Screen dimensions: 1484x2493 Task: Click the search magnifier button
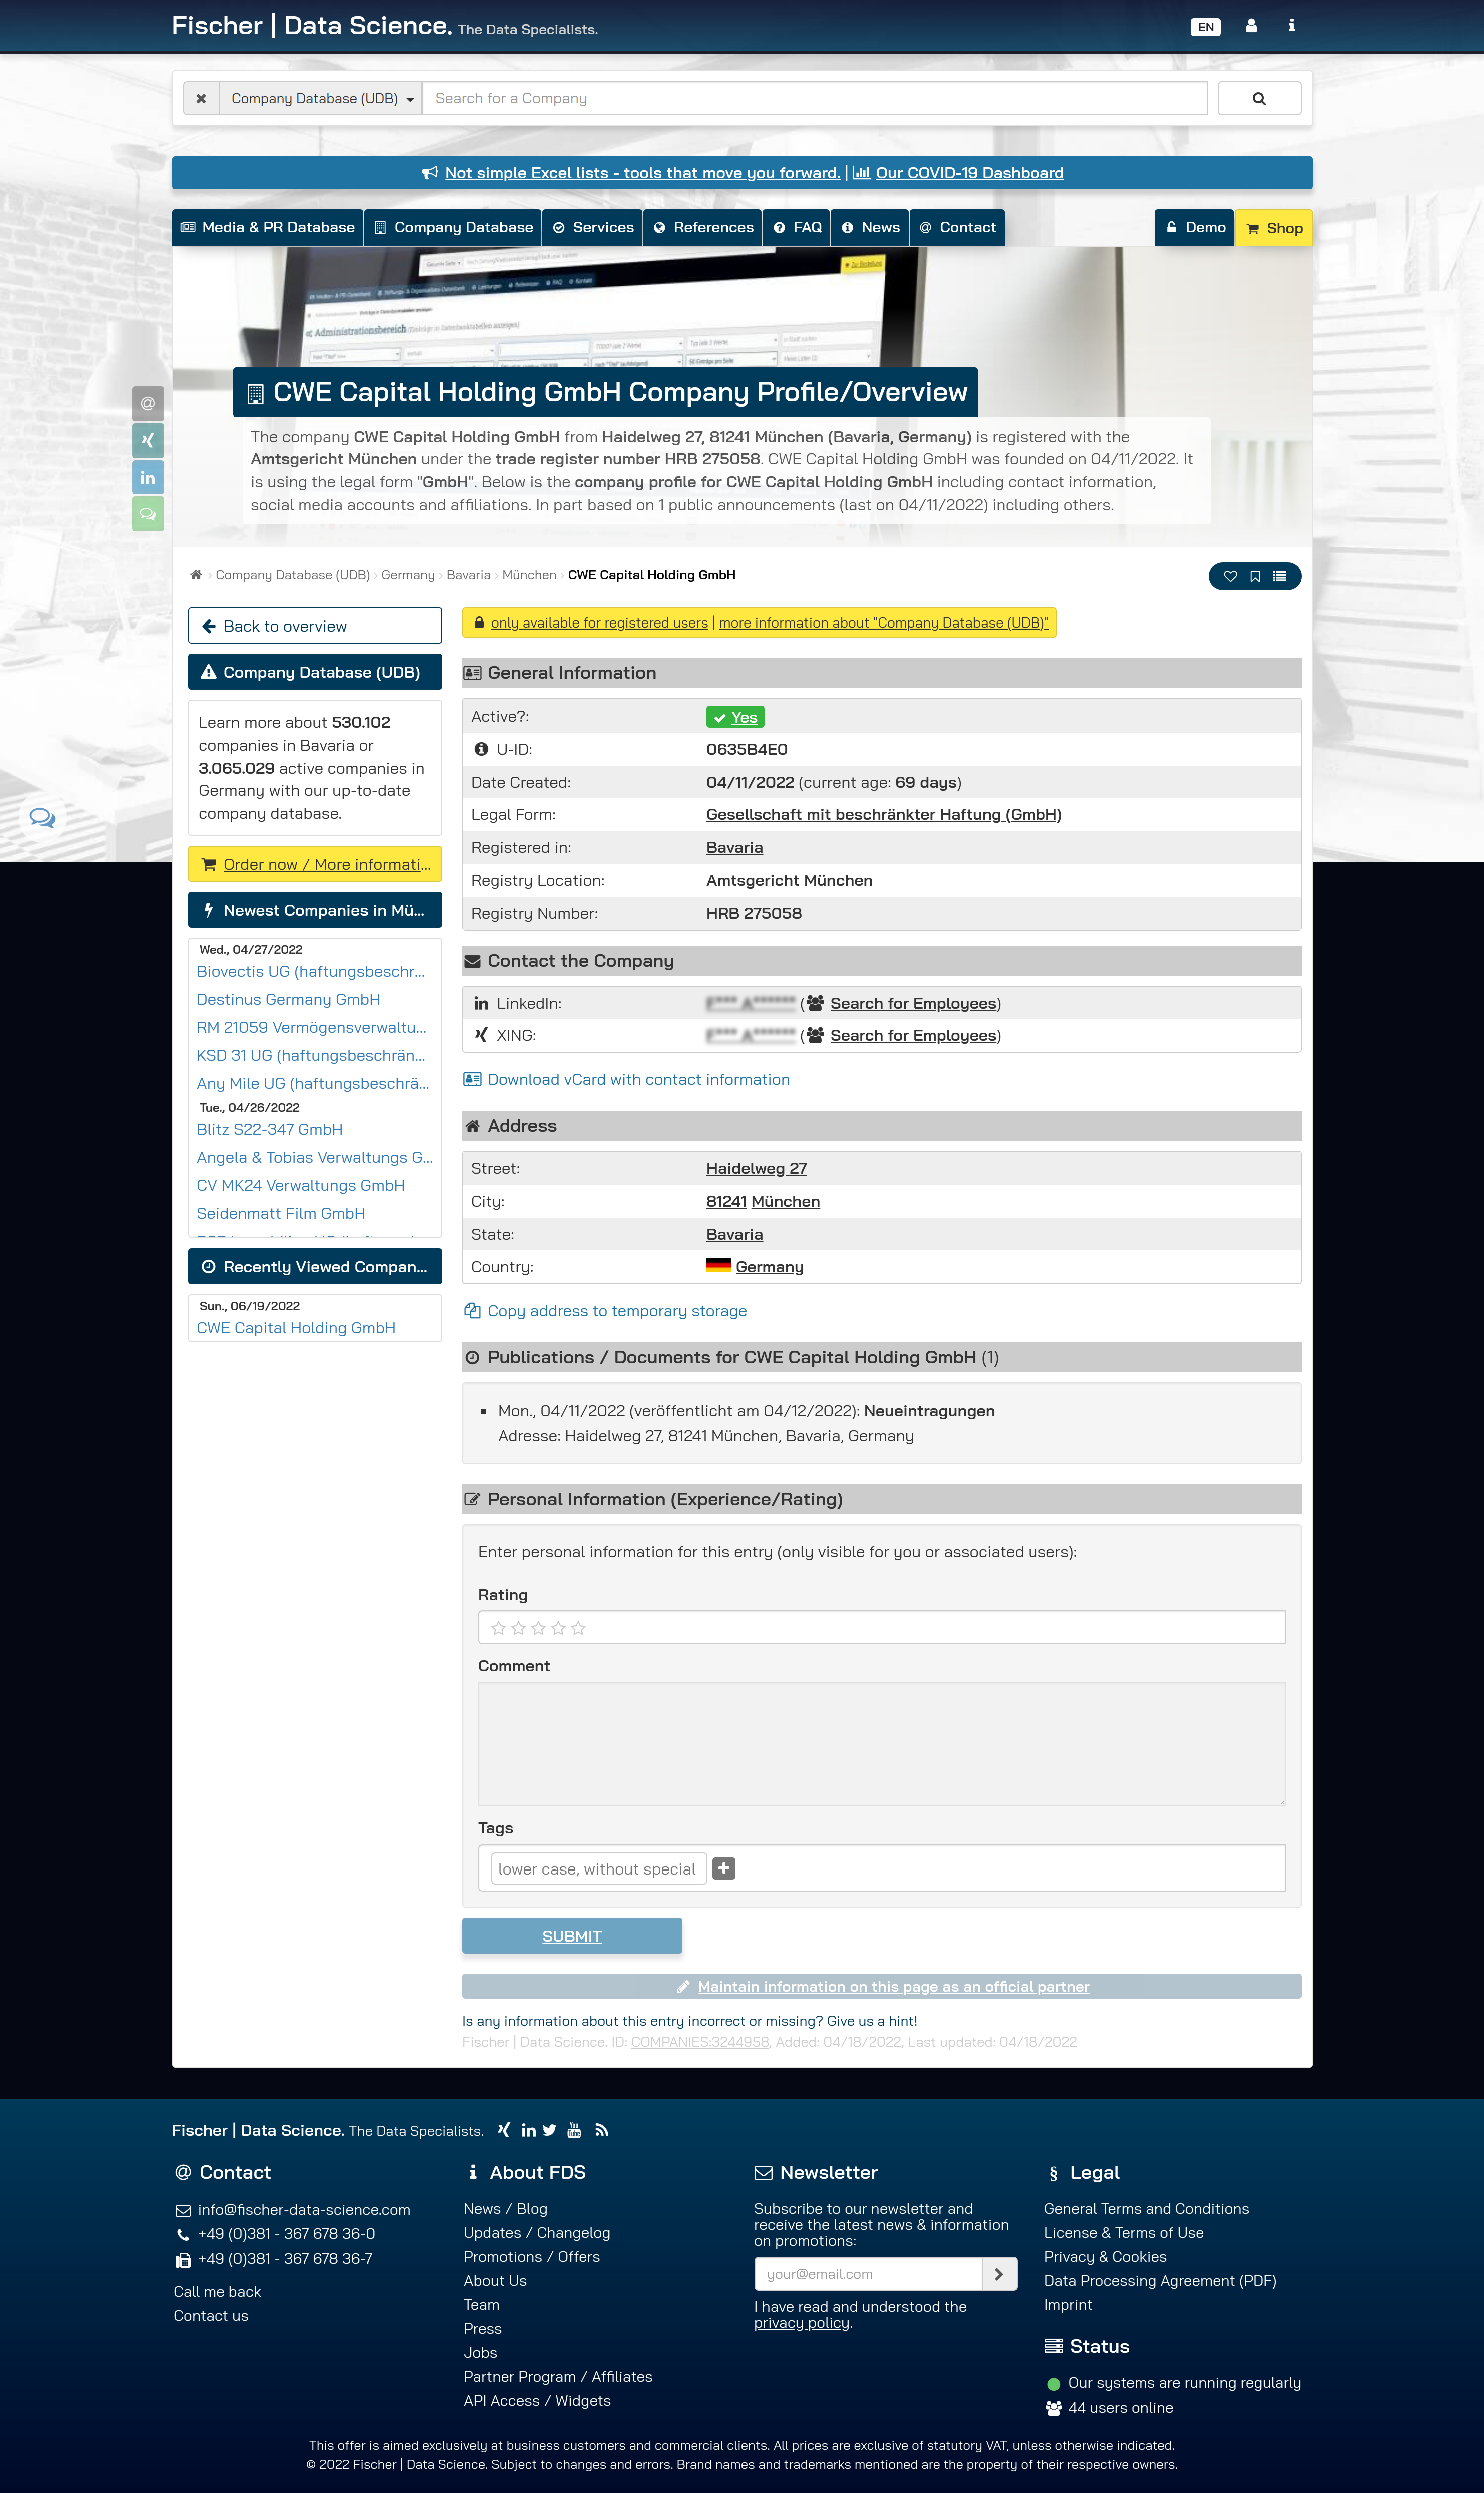click(x=1258, y=98)
